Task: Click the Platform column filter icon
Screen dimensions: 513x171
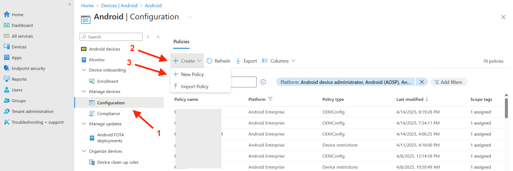Action: tap(270, 99)
